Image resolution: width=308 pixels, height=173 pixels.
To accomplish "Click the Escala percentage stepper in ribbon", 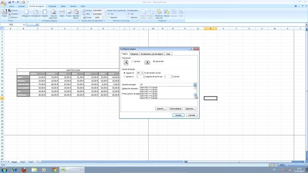I will coord(103,17).
